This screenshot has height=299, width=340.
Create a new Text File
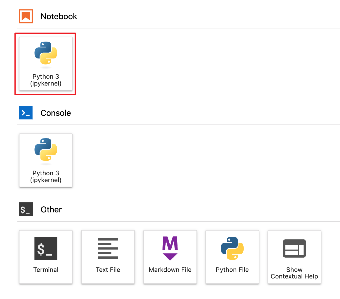pyautogui.click(x=108, y=257)
